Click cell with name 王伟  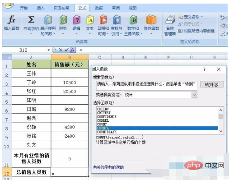31,74
